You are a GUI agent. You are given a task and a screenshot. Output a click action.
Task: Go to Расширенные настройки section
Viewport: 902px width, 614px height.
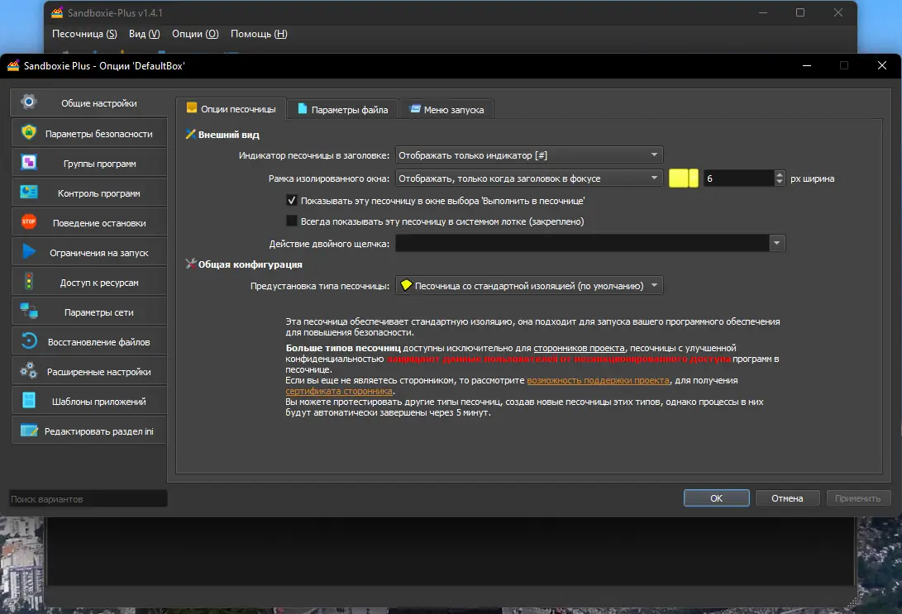89,371
